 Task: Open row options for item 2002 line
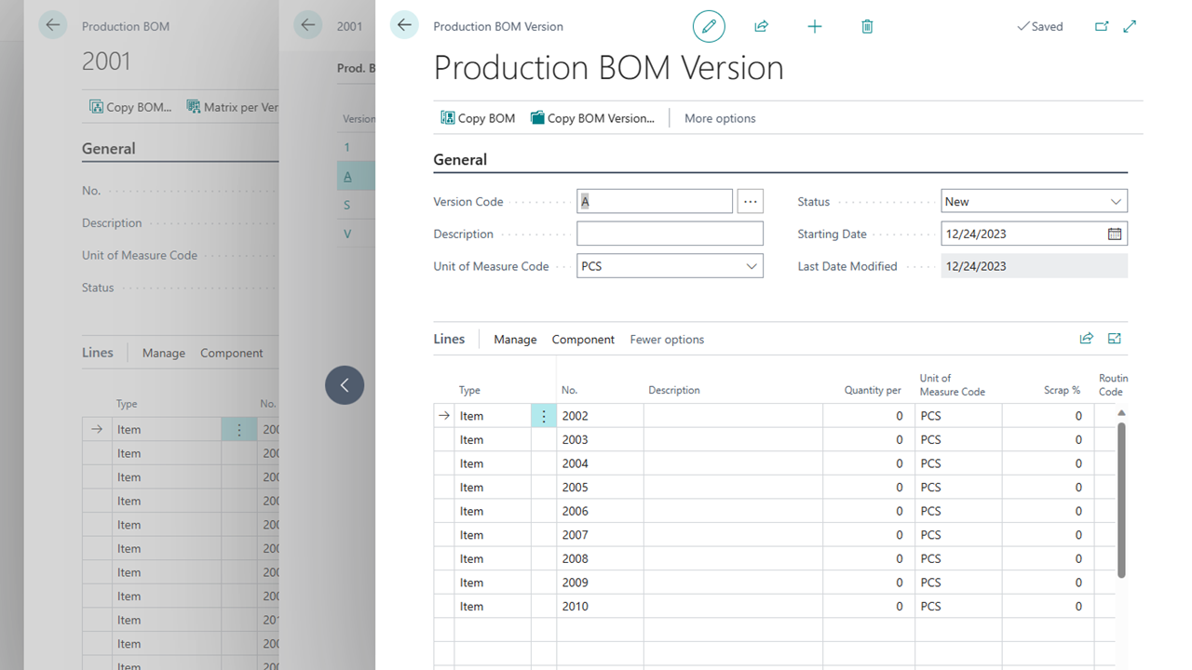[x=544, y=416]
